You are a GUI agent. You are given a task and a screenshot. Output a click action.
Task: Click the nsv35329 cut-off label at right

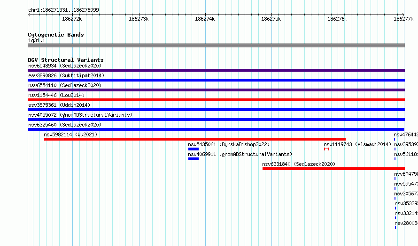coord(406,203)
